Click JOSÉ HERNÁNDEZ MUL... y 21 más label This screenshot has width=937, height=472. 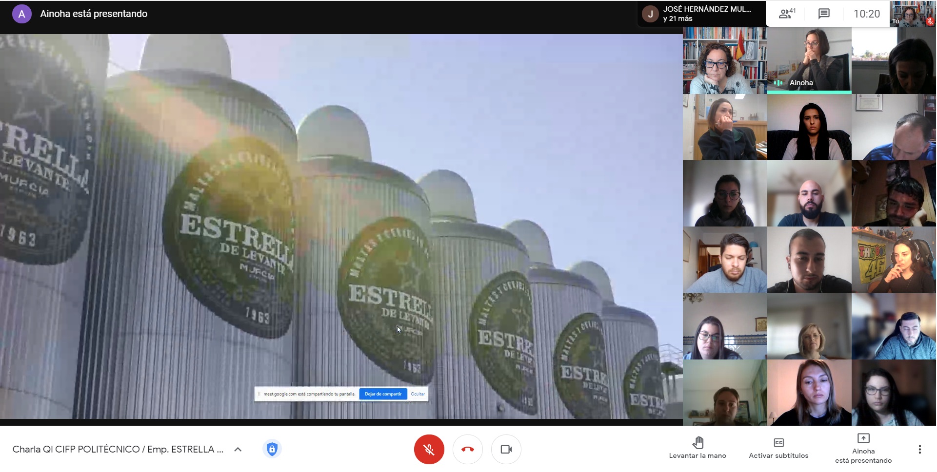point(707,14)
